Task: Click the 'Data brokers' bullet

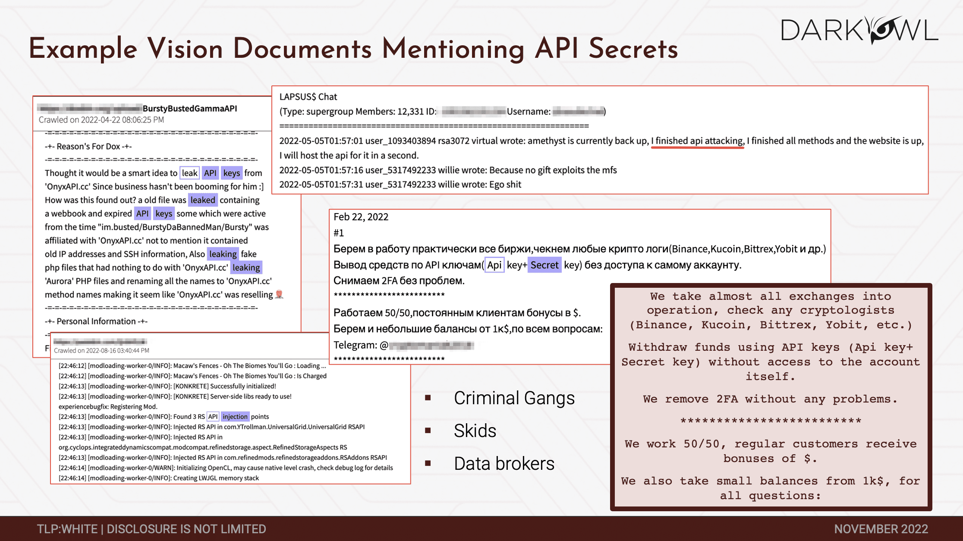Action: [504, 463]
